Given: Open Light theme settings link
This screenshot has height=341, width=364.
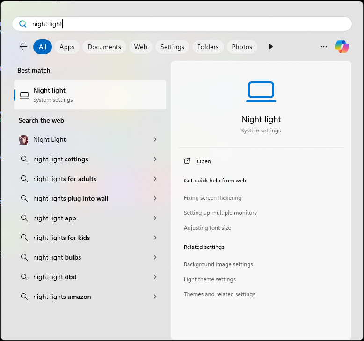Looking at the screenshot, I should coord(210,279).
